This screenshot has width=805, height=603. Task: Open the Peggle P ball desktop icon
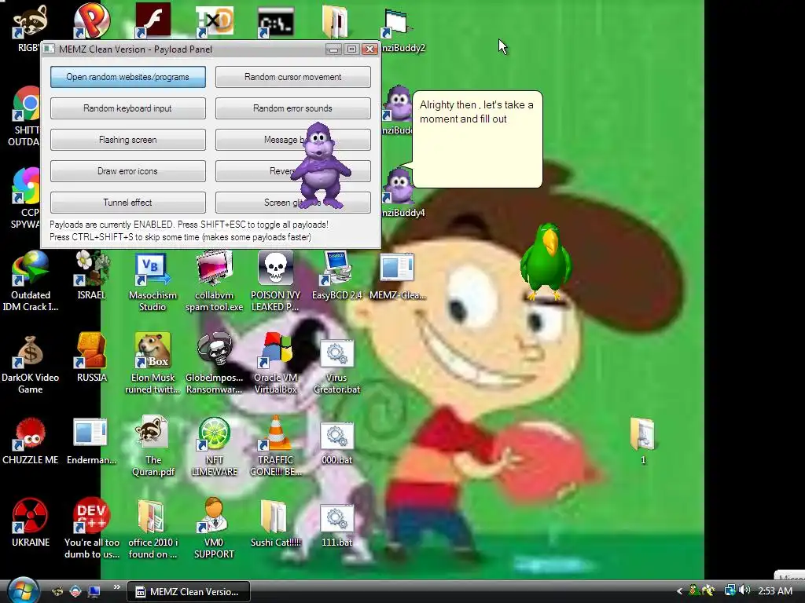click(x=91, y=20)
